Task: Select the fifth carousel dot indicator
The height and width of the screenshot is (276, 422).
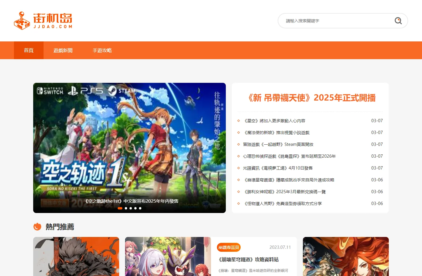Action: tap(140, 208)
